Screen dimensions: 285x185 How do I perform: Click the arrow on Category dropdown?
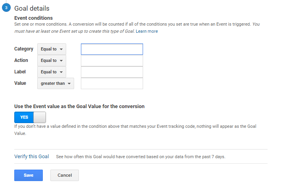pyautogui.click(x=61, y=49)
